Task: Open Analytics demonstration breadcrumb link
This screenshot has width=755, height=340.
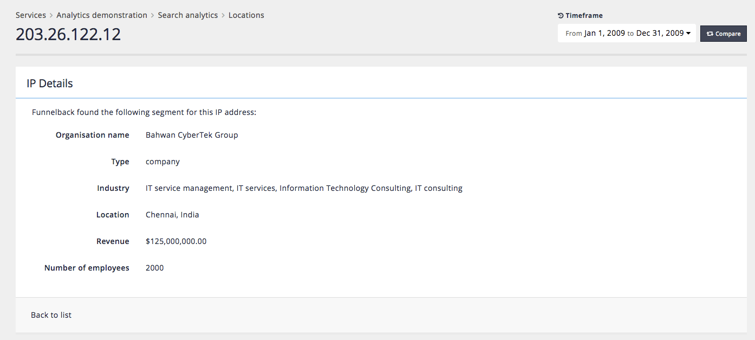Action: click(102, 15)
